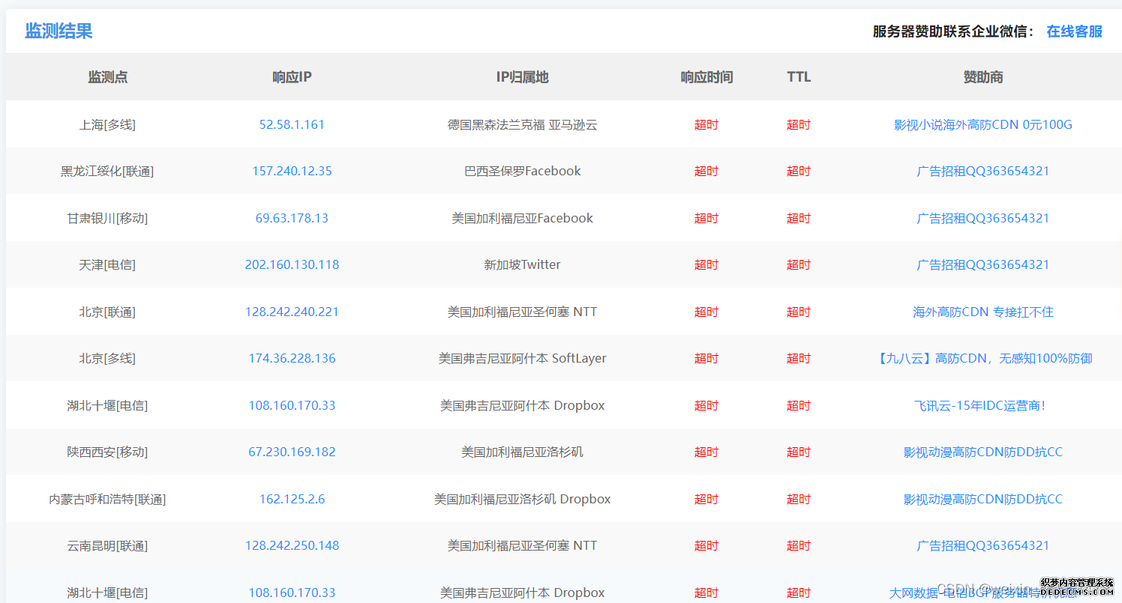The width and height of the screenshot is (1122, 603).
Task: Click 广告招租 link in 天津[电信] row
Action: point(982,264)
